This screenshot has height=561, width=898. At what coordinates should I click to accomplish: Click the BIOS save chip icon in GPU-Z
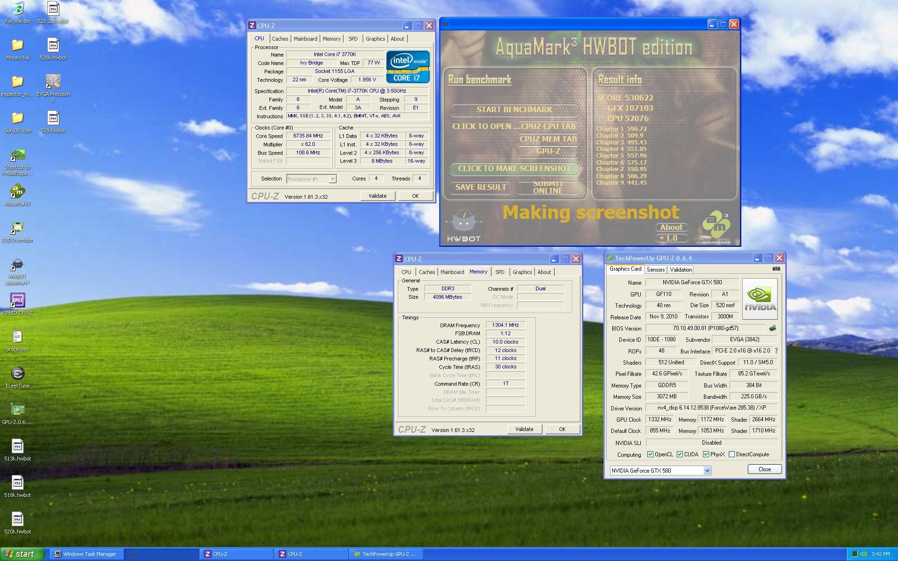(773, 328)
